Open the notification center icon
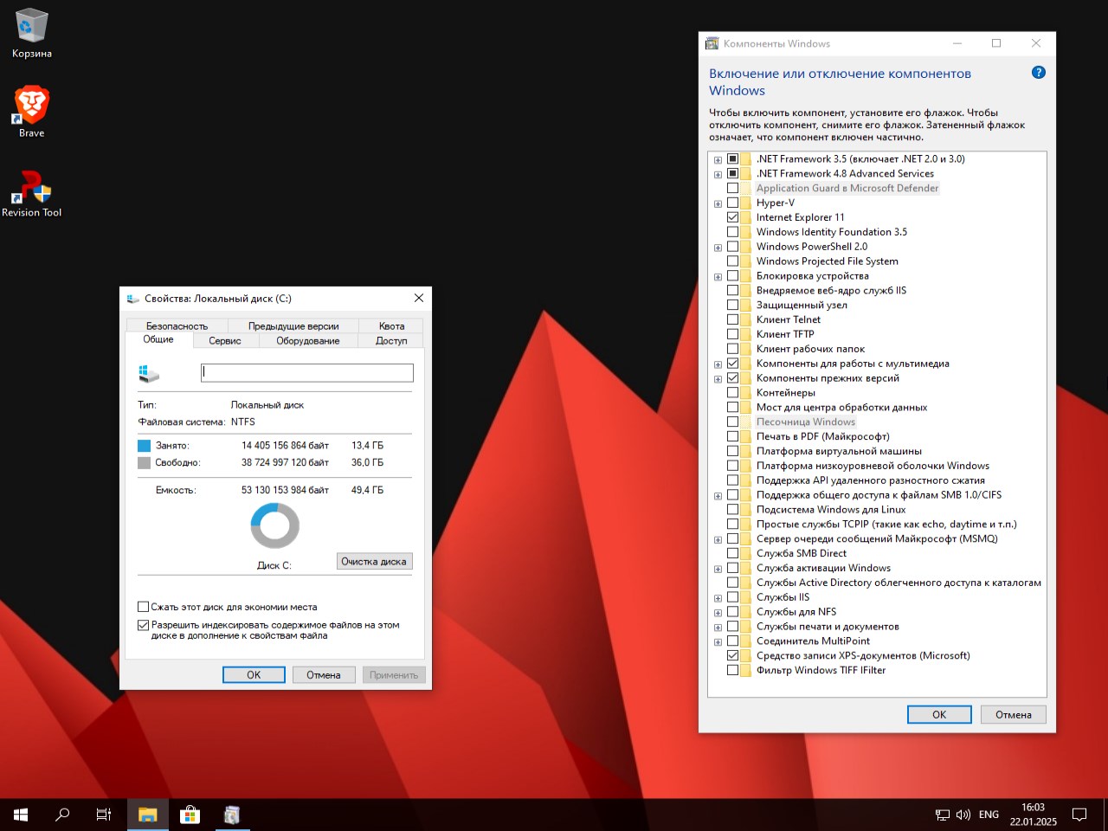Screen dimensions: 1108x831 coord(1079,815)
